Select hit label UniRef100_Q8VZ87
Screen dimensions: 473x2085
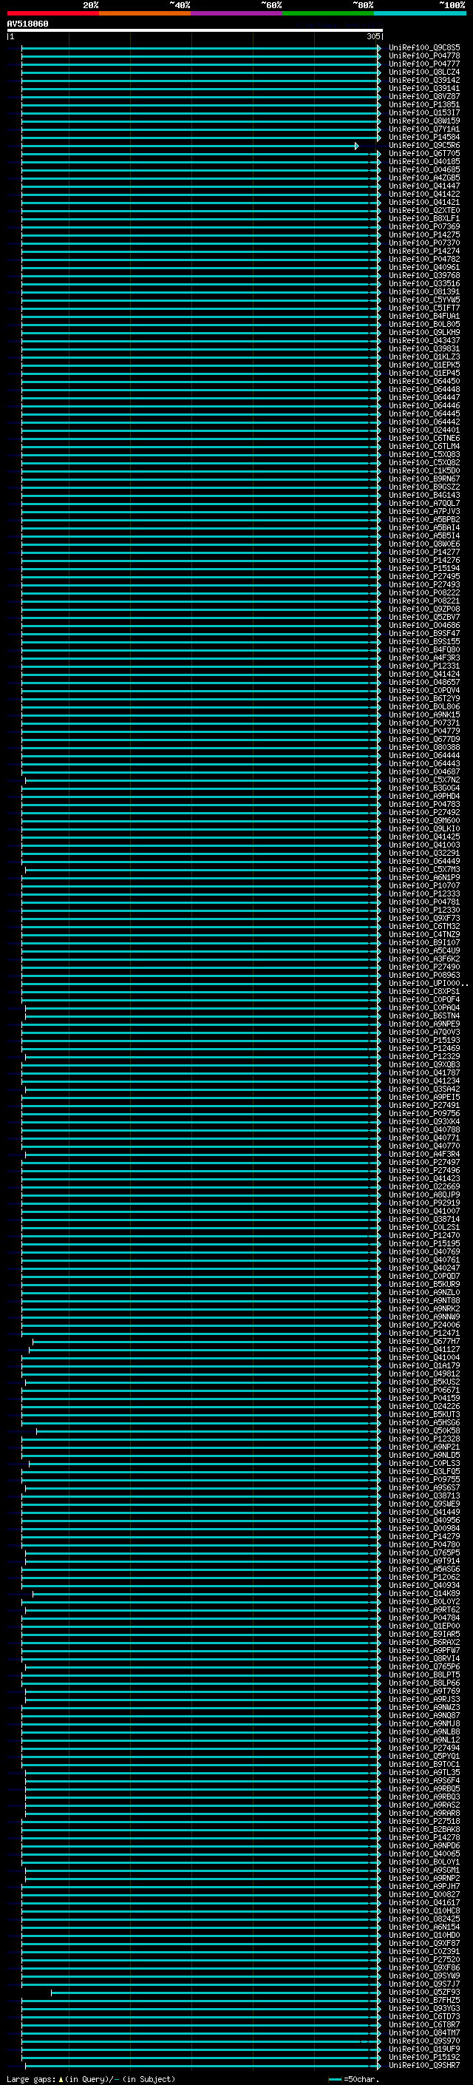(423, 96)
